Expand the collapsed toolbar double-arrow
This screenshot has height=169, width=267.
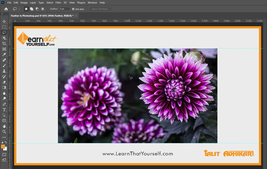tap(2, 14)
